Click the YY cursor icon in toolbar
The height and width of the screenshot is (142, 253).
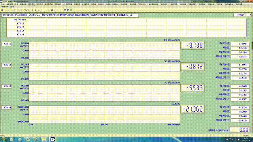pos(26,10)
